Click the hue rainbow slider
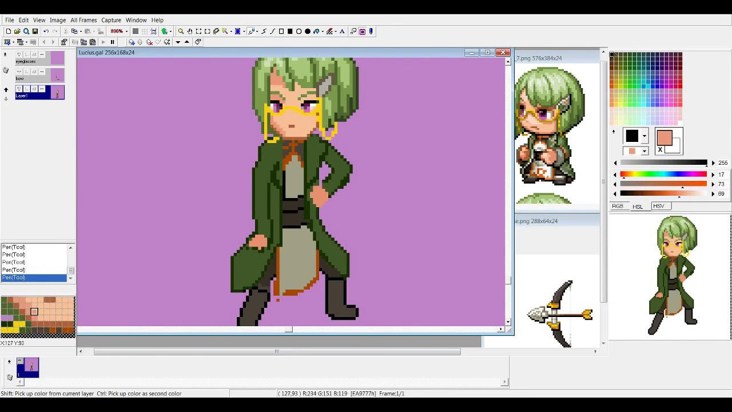732x412 pixels. (663, 174)
